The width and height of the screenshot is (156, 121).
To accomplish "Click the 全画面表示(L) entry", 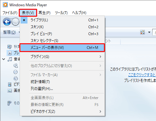I will (62, 98).
